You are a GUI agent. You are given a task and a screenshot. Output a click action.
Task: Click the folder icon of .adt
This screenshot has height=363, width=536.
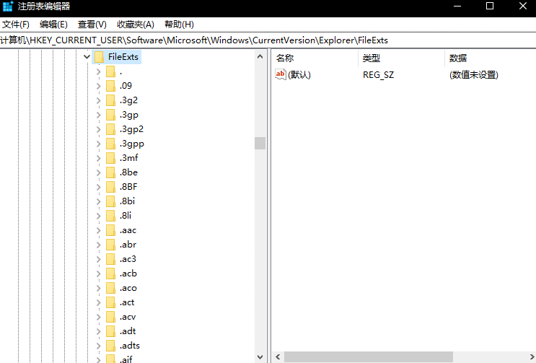pyautogui.click(x=111, y=331)
